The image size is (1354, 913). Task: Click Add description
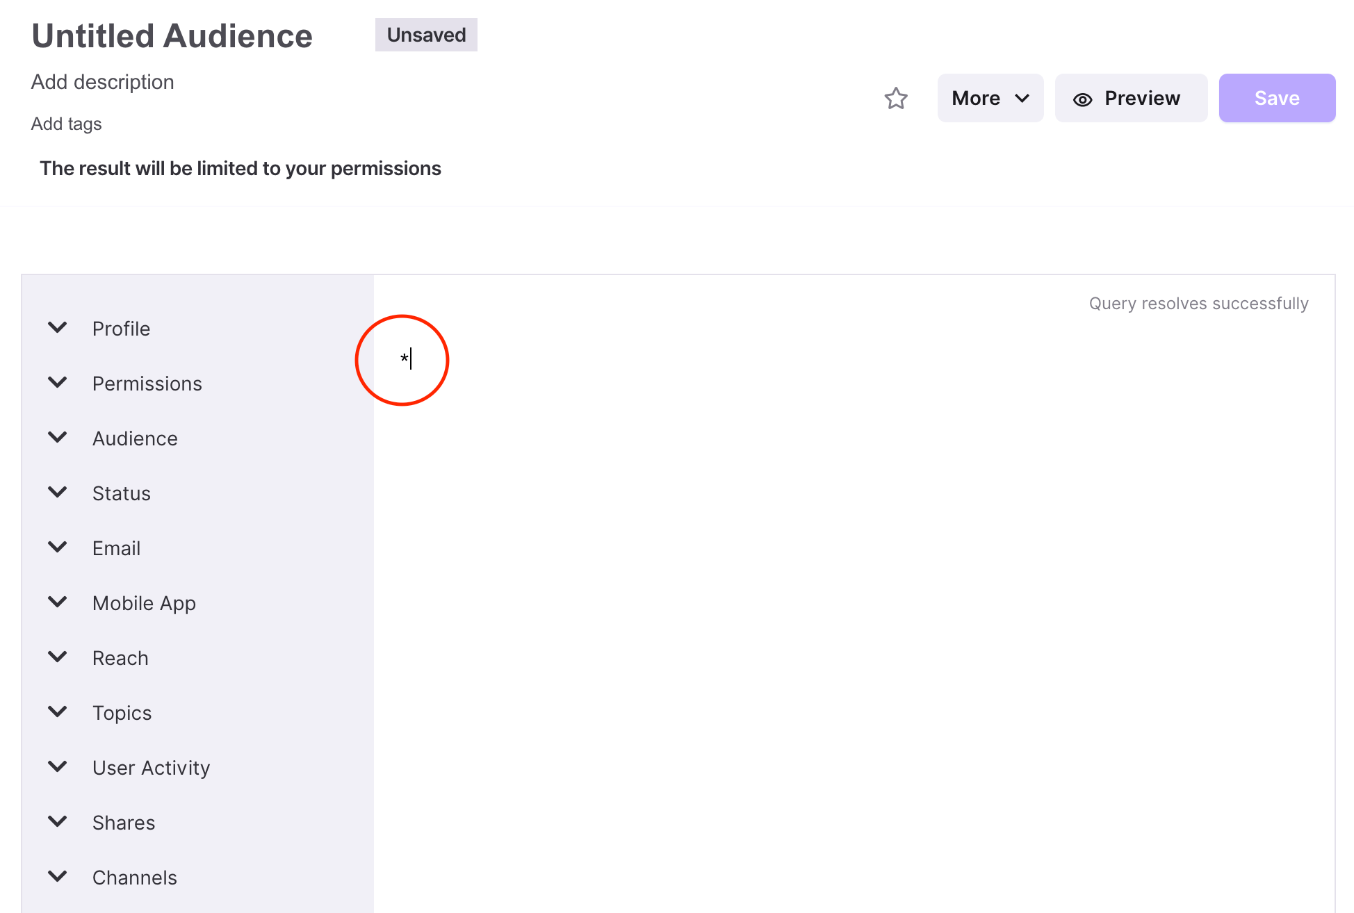(102, 81)
